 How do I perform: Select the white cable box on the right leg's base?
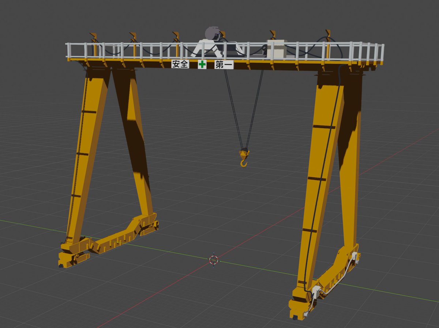pos(316,292)
